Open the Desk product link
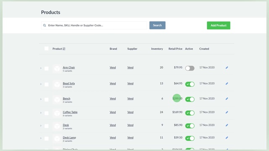The image size is (269, 151). (66, 125)
